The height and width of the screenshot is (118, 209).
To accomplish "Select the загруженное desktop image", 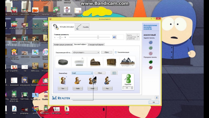I will click(25, 81).
